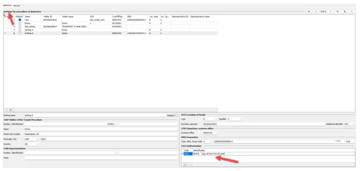Image resolution: width=360 pixels, height=171 pixels.
Task: Click the Economic operator input field
Action: [x=264, y=124]
